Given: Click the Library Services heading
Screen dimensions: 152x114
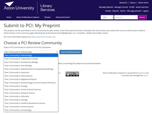Looking at the screenshot, I should (48, 8).
